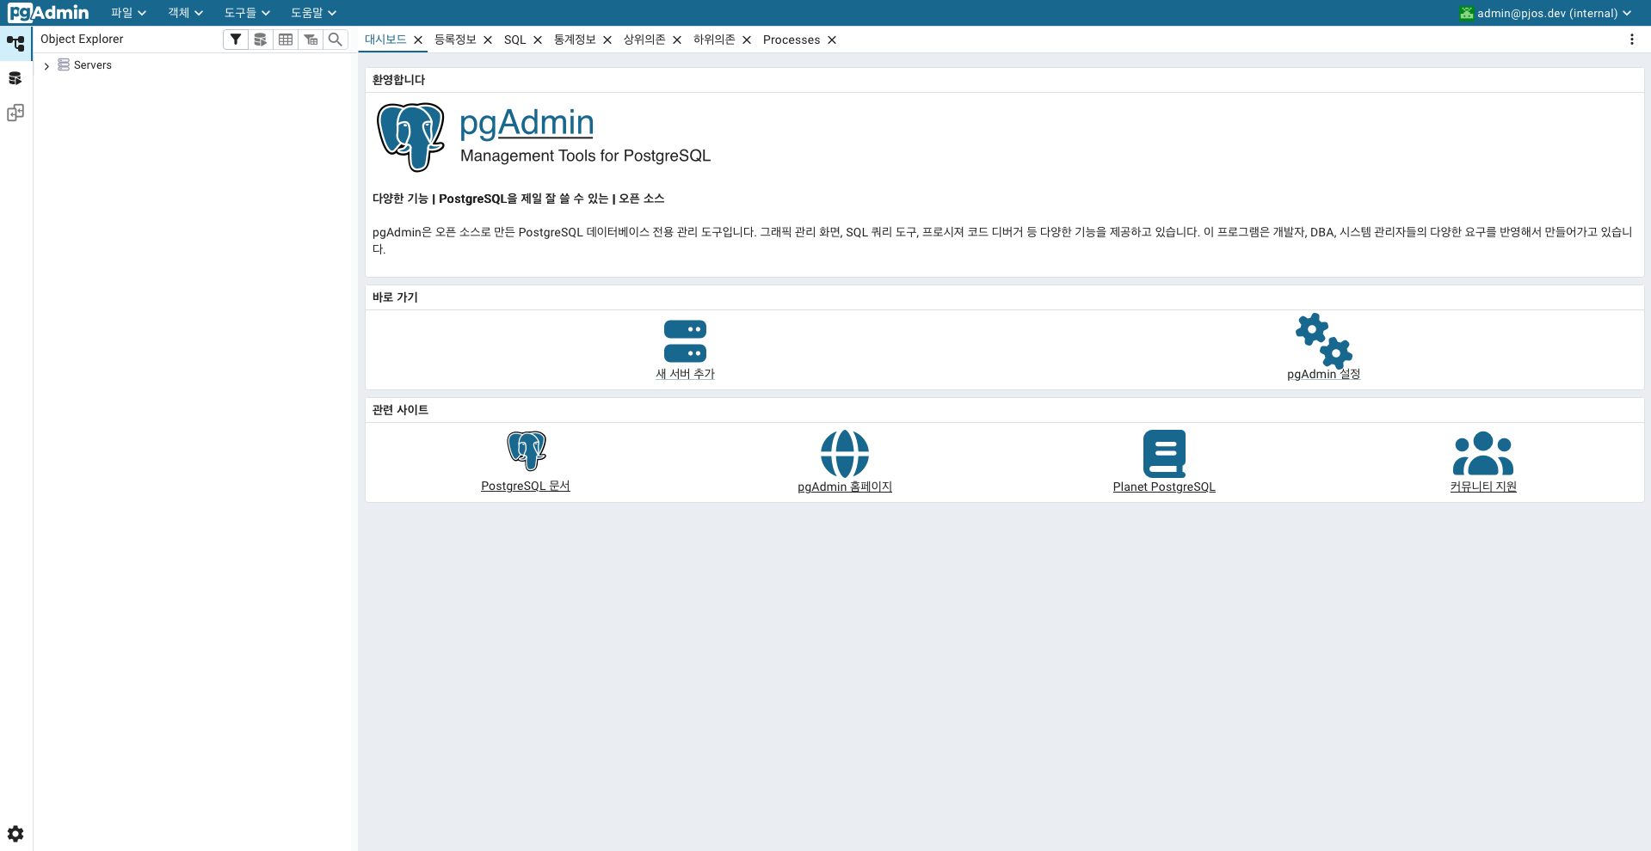Click the Servers group icon
1651x851 pixels.
(64, 65)
